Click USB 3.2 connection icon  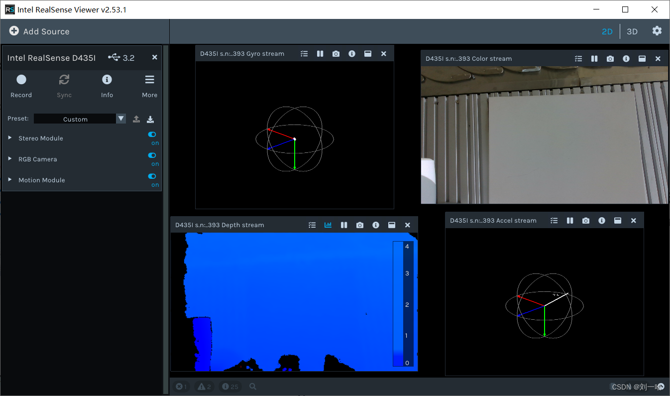(114, 58)
